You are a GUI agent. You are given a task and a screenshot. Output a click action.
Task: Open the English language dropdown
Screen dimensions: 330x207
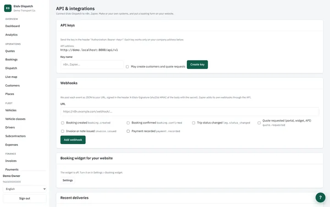[25, 189]
